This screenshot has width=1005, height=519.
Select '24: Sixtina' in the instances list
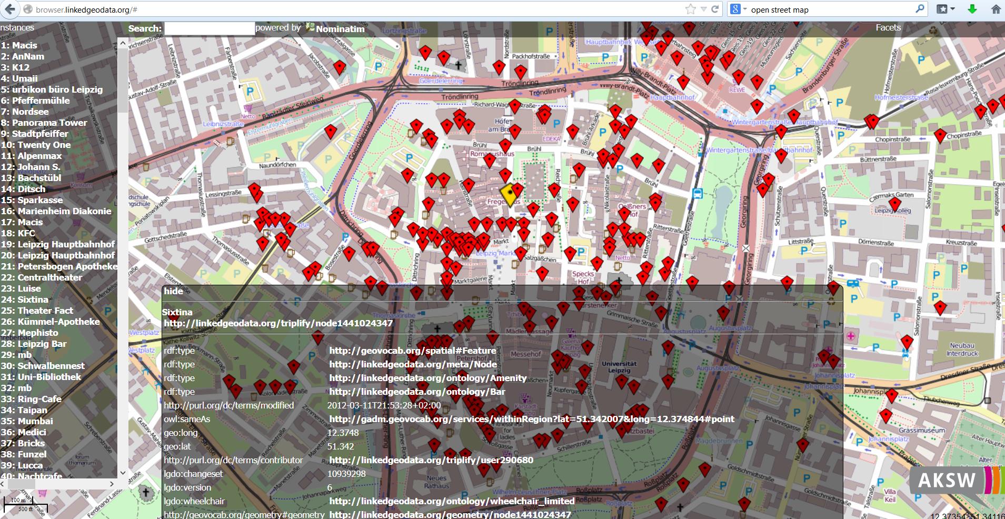24,300
